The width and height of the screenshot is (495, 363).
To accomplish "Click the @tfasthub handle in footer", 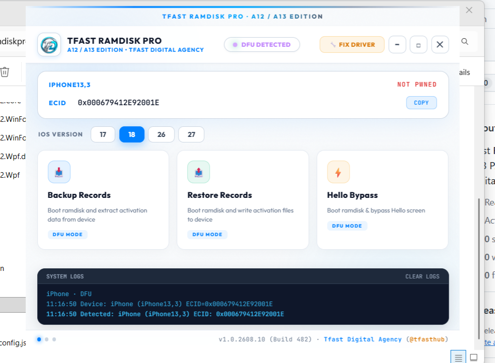I will click(427, 339).
